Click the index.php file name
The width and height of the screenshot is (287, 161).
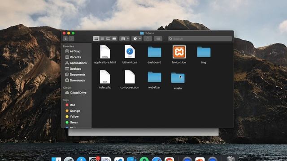tap(105, 88)
